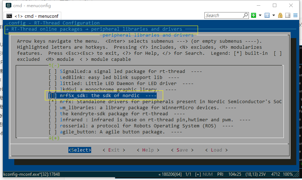Toggle the alternative mode panel icon
The width and height of the screenshot is (302, 180).
tap(288, 15)
